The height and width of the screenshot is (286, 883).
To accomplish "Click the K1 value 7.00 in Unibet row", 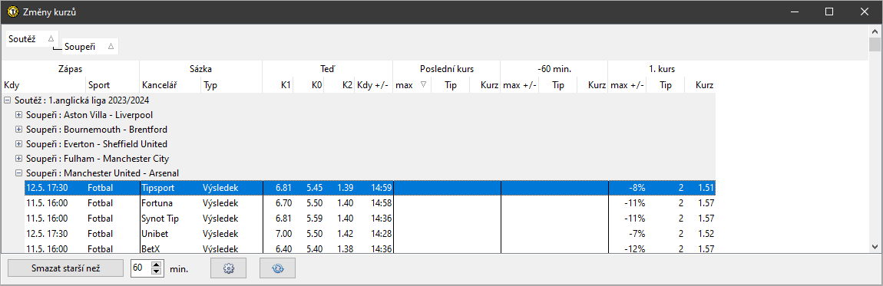I will (x=283, y=233).
